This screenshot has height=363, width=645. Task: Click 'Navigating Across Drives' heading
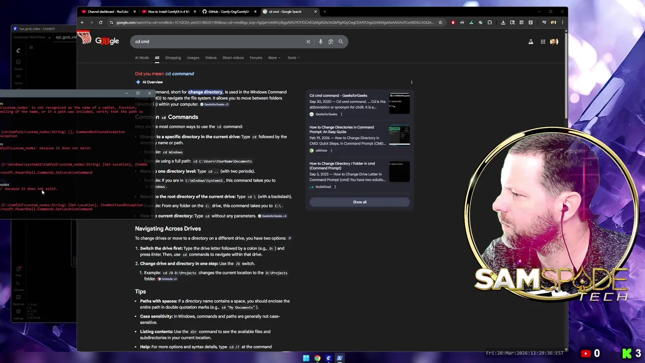tap(168, 228)
